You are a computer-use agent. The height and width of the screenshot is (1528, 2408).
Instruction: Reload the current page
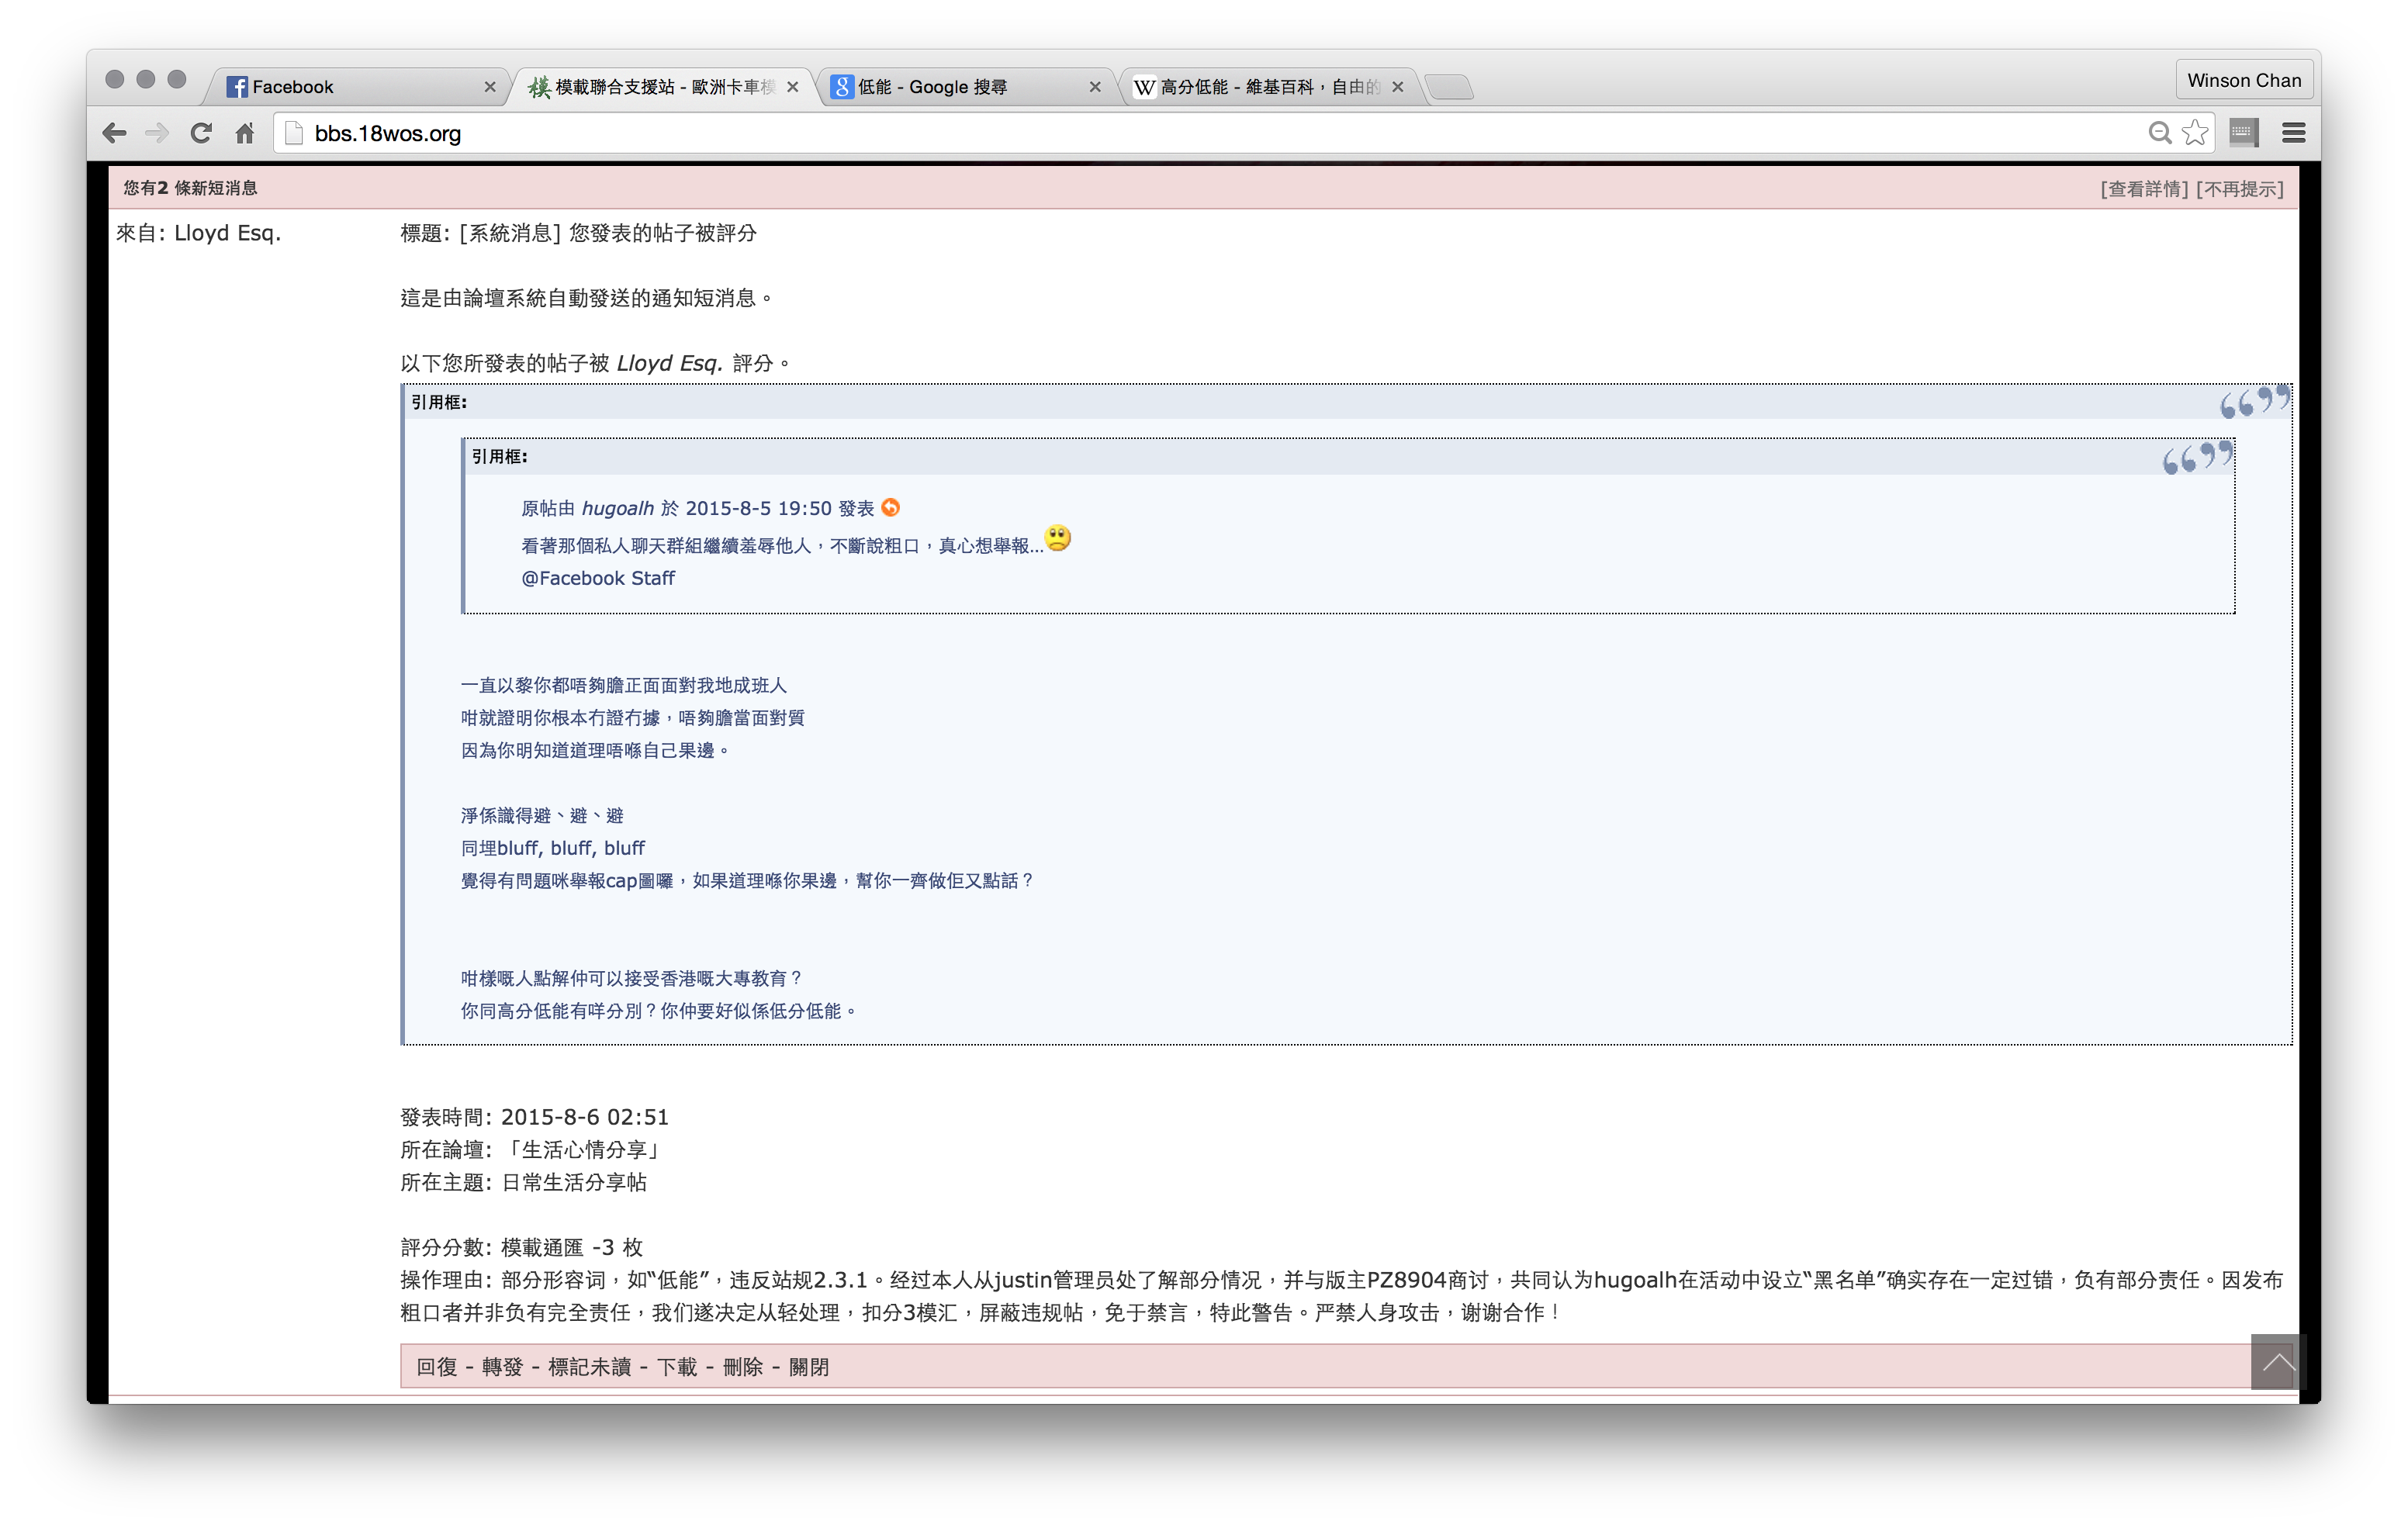[201, 133]
